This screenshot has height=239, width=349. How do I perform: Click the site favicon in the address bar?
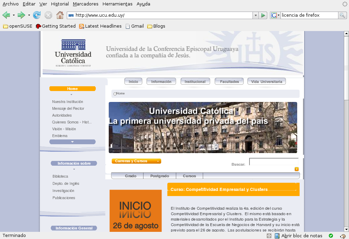[71, 15]
